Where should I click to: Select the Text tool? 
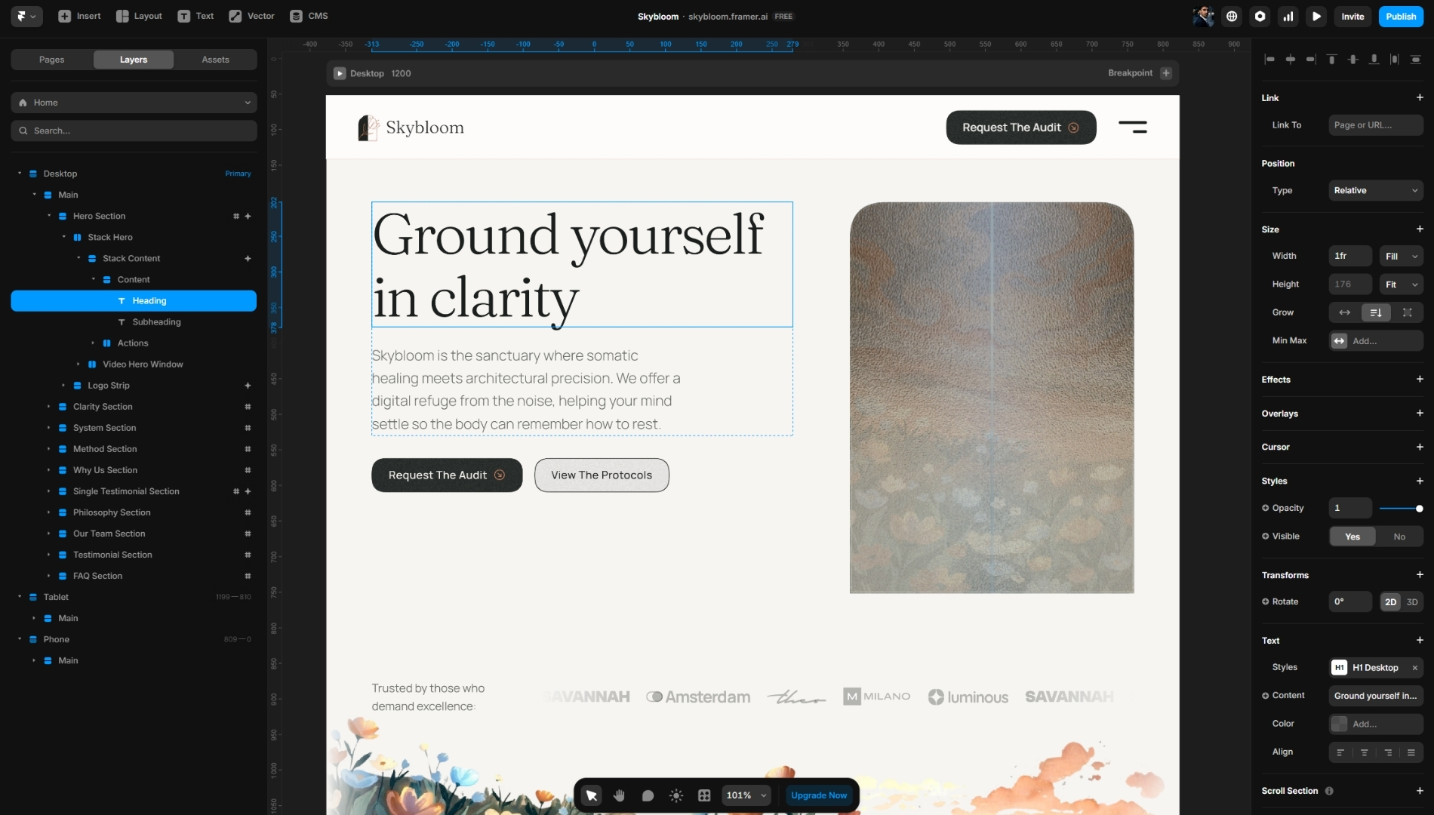[195, 16]
